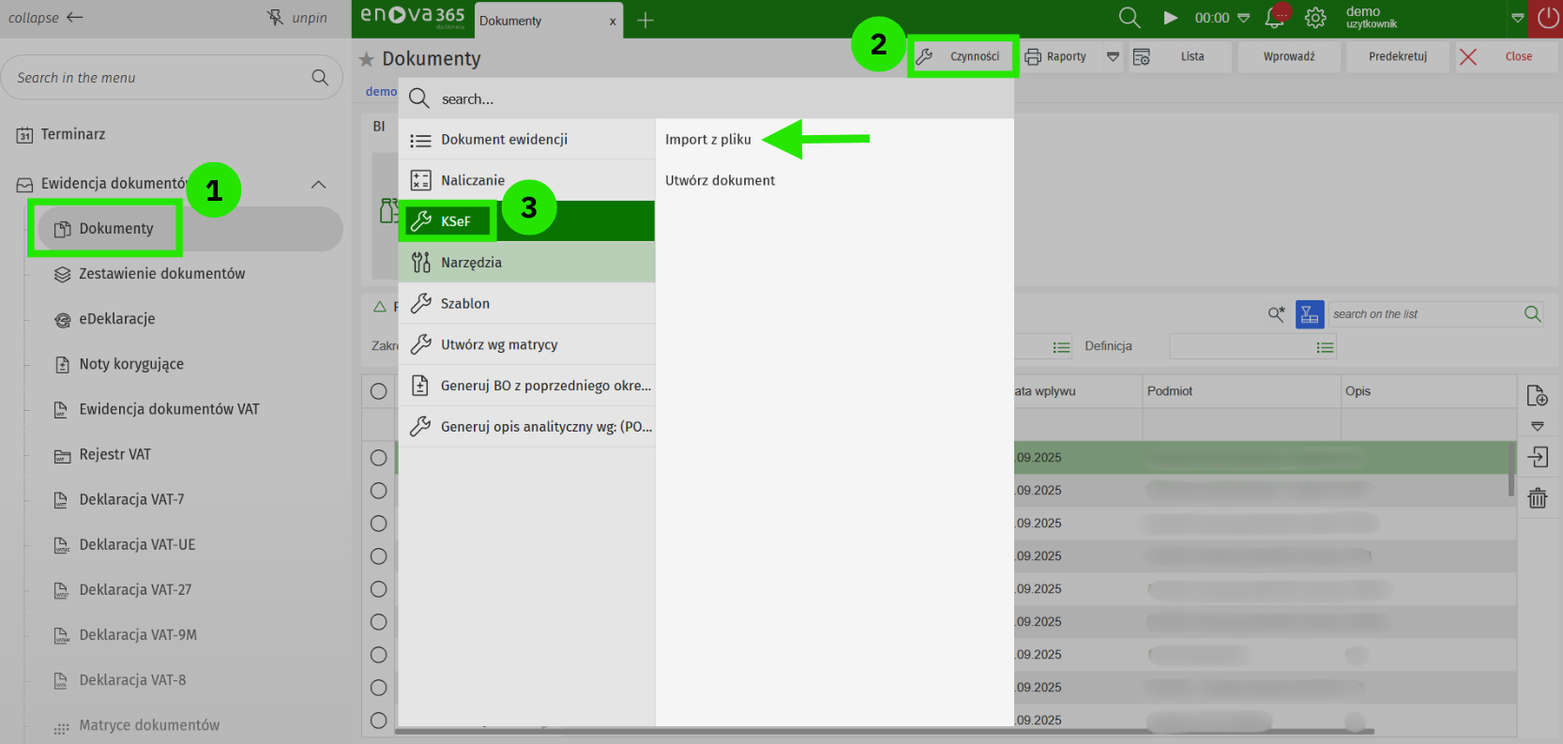Viewport: 1563px width, 744px height.
Task: Collapse the Ewidencja dokumentów section
Action: [x=319, y=185]
